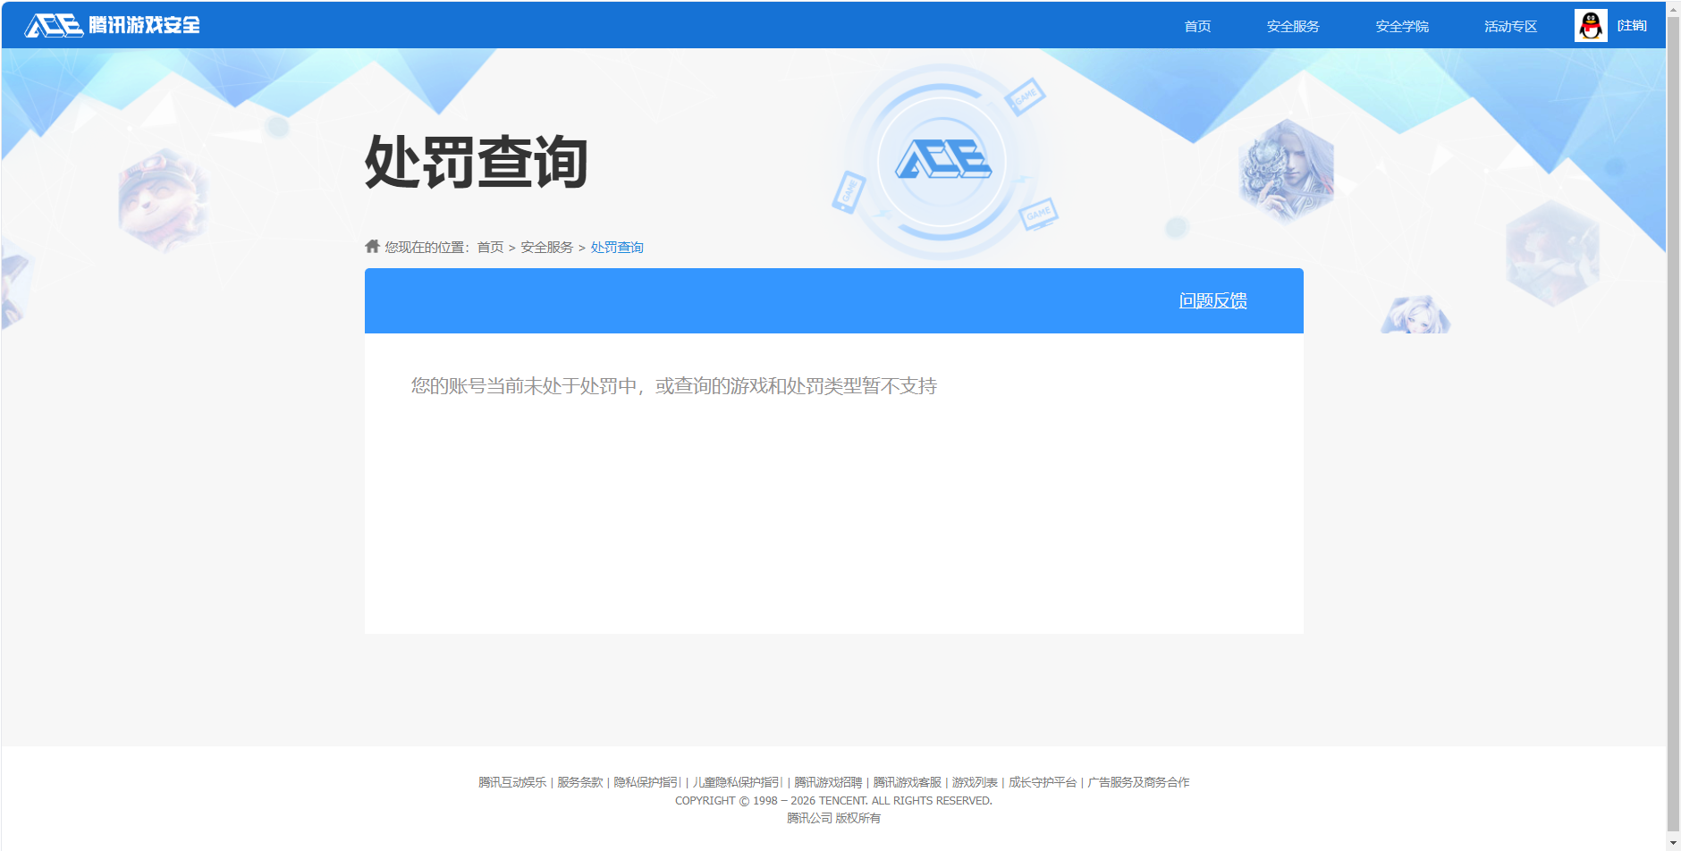1681x851 pixels.
Task: Open the 活动专区 navigation menu
Action: tap(1508, 26)
